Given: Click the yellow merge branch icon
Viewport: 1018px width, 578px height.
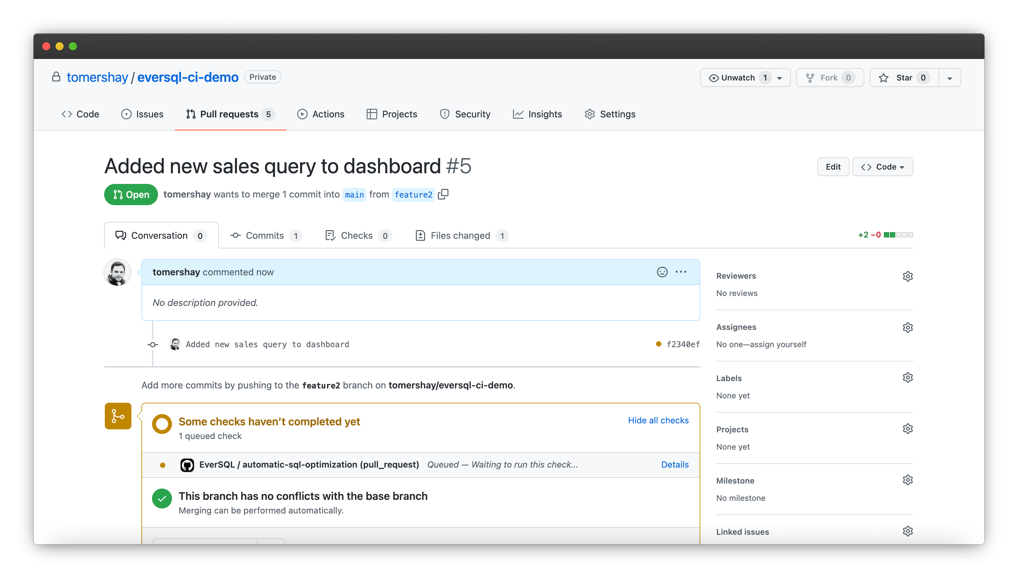Looking at the screenshot, I should point(118,416).
